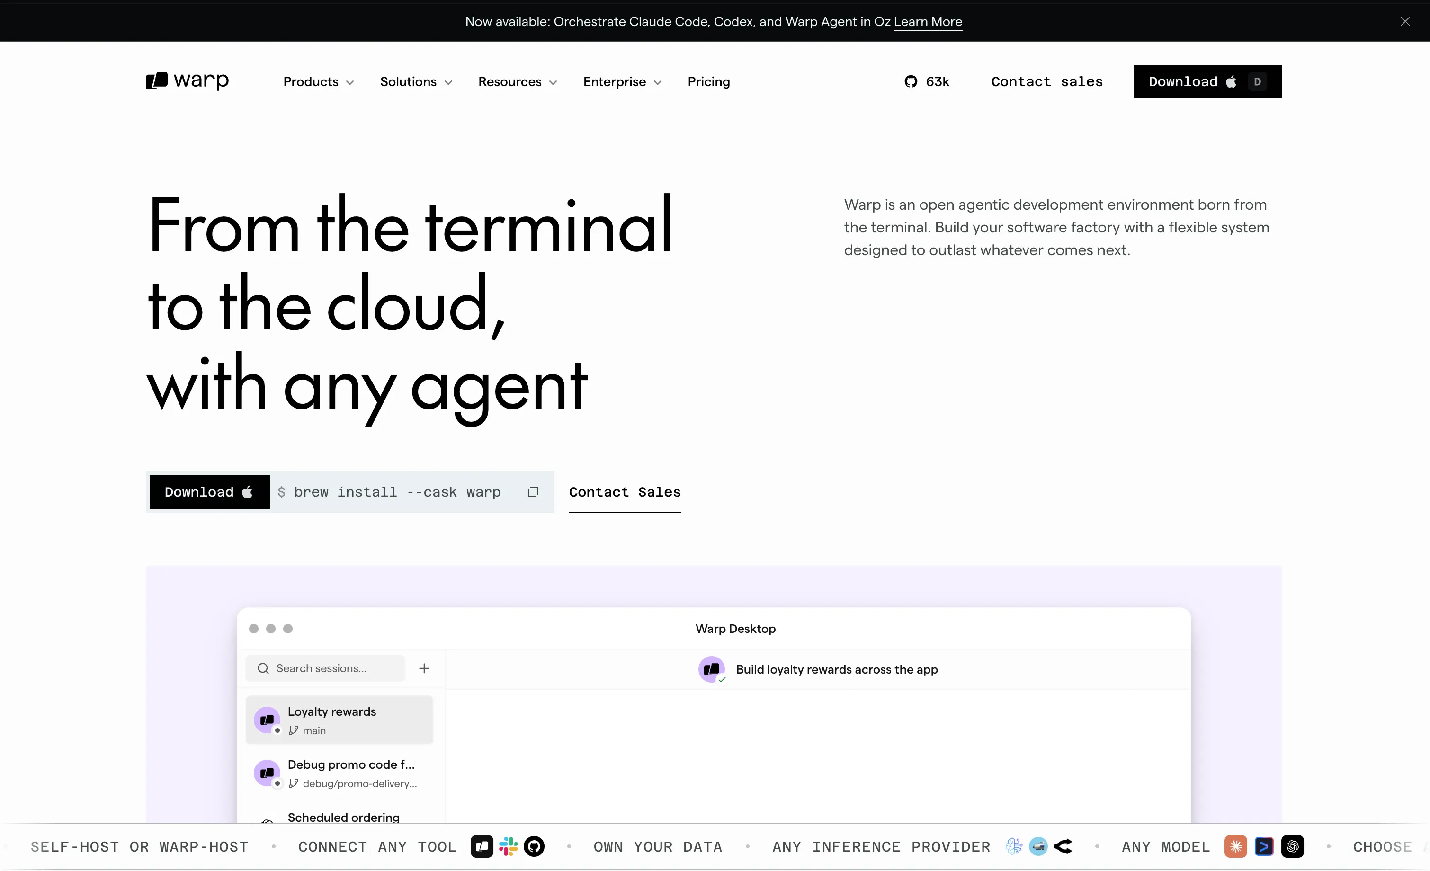Click the branch icon next to debug/promo-delivery
Image resolution: width=1430 pixels, height=871 pixels.
294,783
